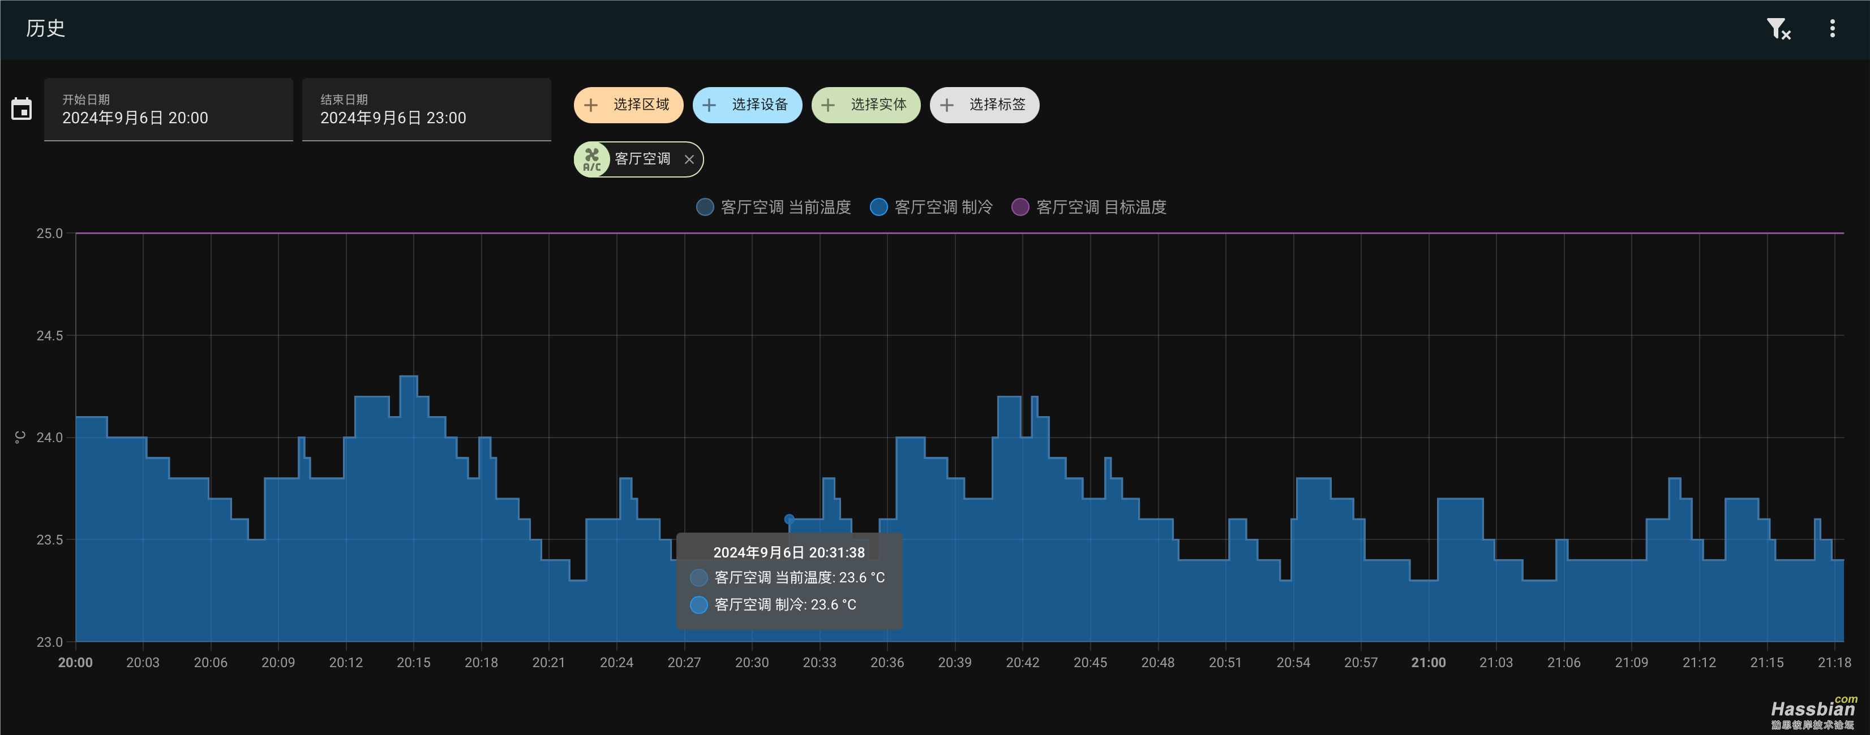Remove the 客厅空调 entity chip

(689, 159)
